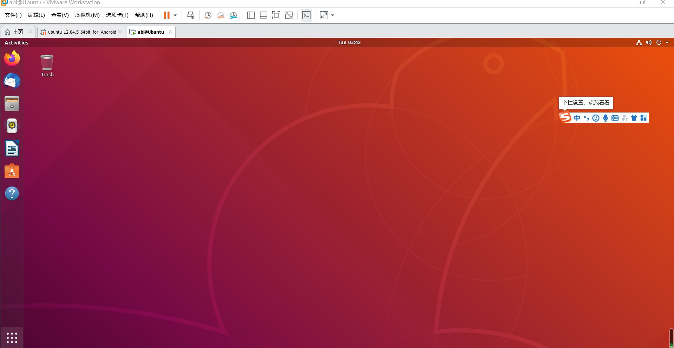Click the Sogou S logo on input bar
The image size is (674, 348).
click(565, 117)
